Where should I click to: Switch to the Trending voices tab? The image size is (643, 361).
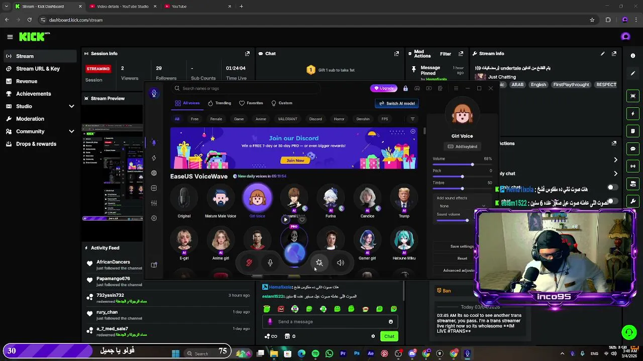pos(220,103)
